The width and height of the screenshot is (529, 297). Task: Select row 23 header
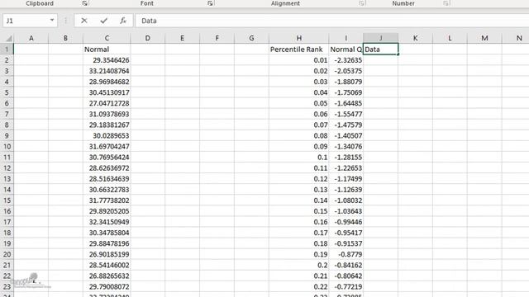click(x=7, y=286)
